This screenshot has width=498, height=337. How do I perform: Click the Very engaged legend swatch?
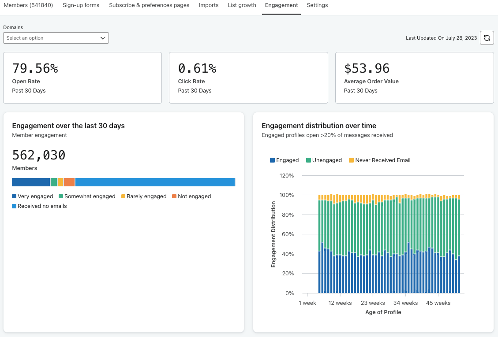[x=15, y=196]
